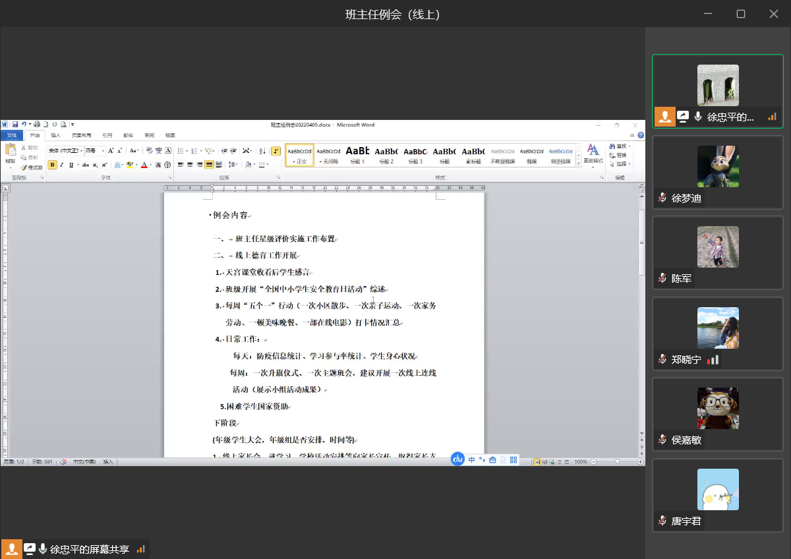791x559 pixels.
Task: Select participant 郑晓宁 video tile
Action: [718, 333]
